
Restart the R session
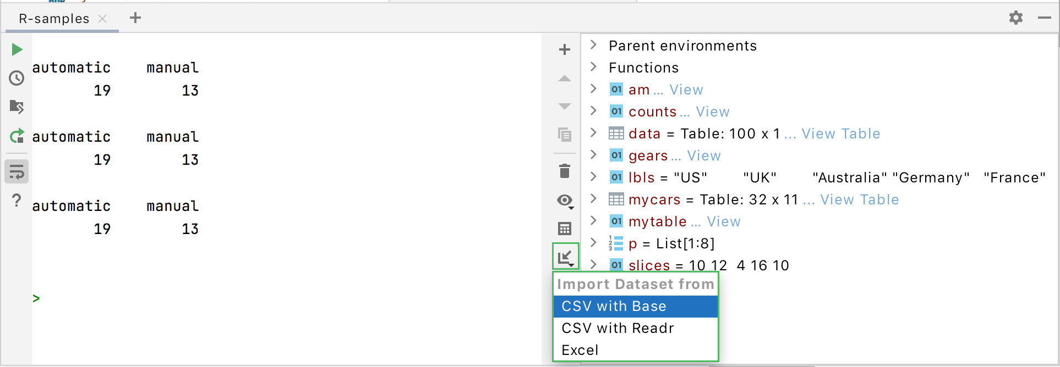pos(17,136)
